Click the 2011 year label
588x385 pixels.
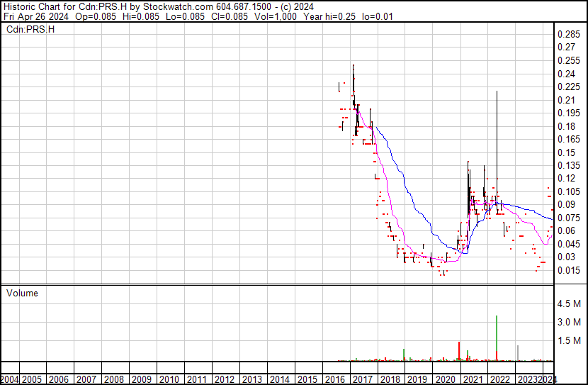(197, 379)
